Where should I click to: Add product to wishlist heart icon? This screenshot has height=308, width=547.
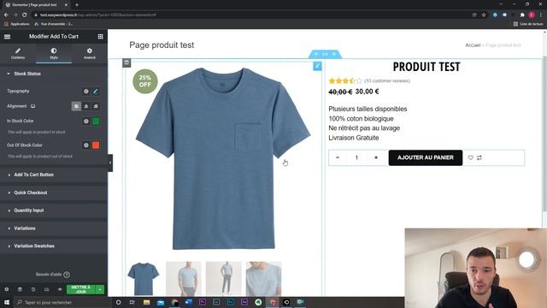[470, 157]
